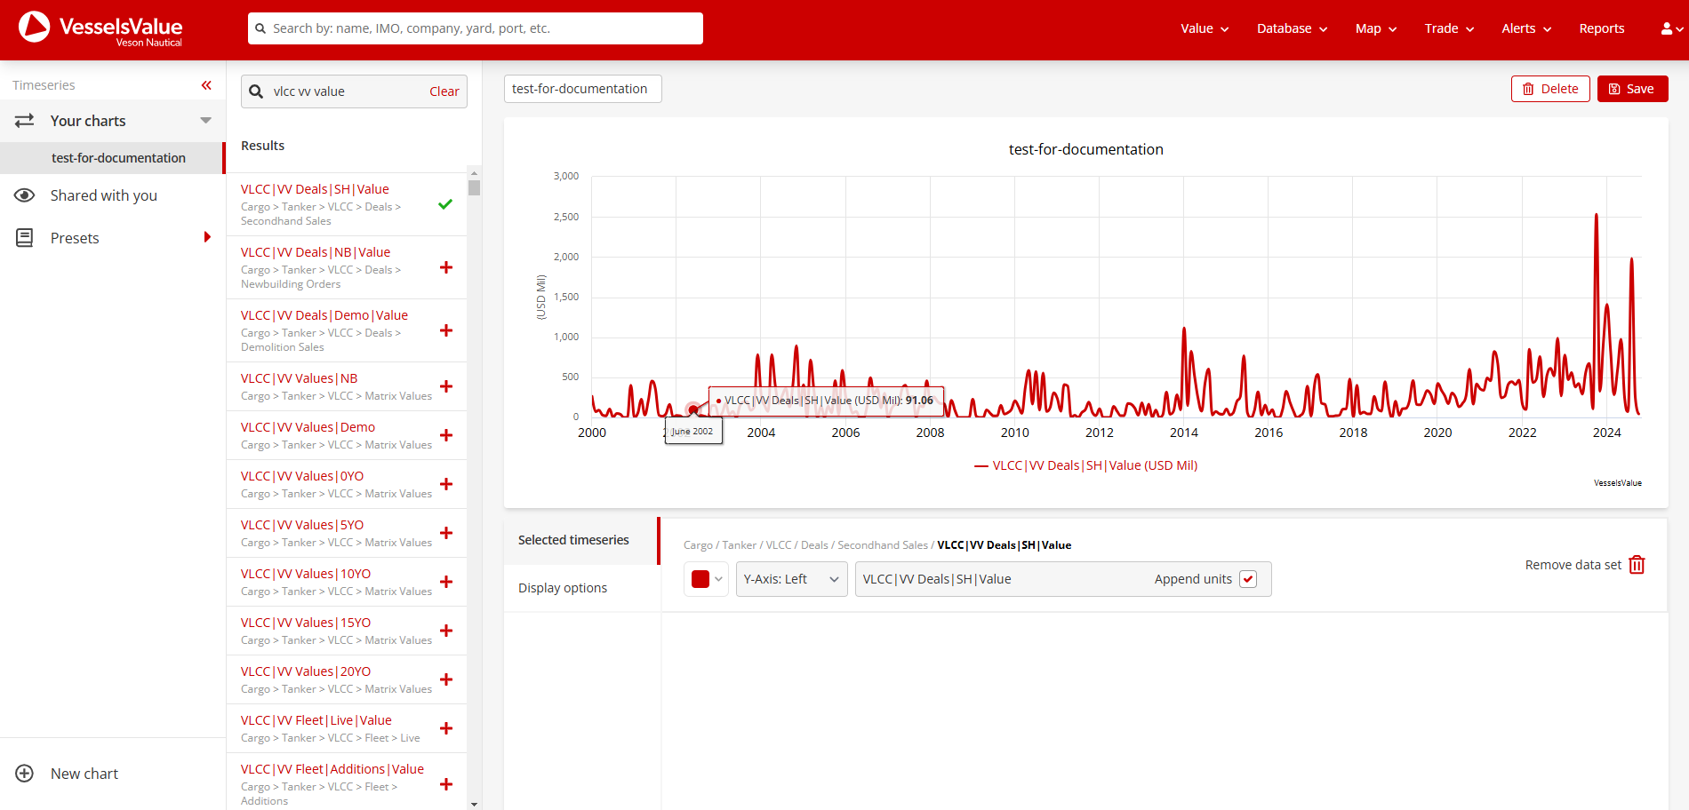Viewport: 1689px width, 810px height.
Task: Open the user account profile icon
Action: pyautogui.click(x=1669, y=28)
